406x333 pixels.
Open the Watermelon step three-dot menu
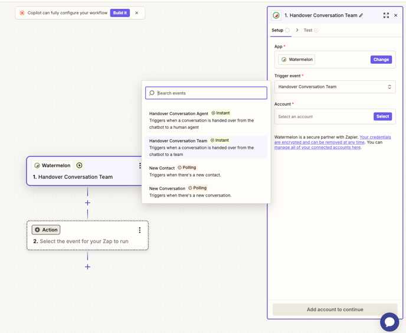click(x=140, y=166)
